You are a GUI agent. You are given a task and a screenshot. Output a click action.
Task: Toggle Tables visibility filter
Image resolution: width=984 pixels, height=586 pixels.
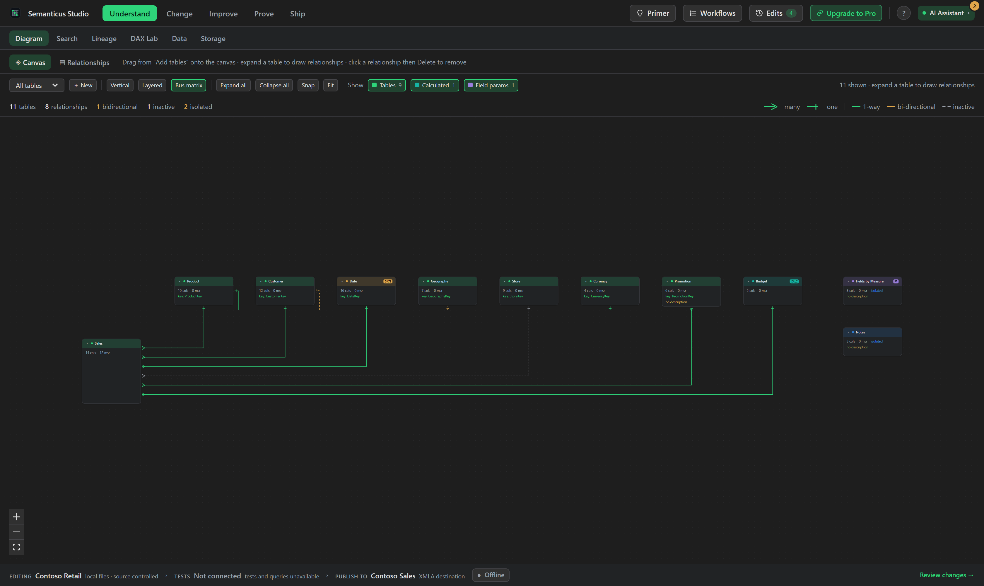386,85
